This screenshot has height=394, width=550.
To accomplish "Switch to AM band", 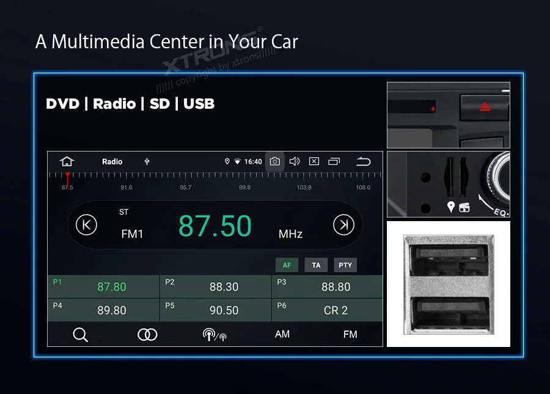I will pos(282,334).
